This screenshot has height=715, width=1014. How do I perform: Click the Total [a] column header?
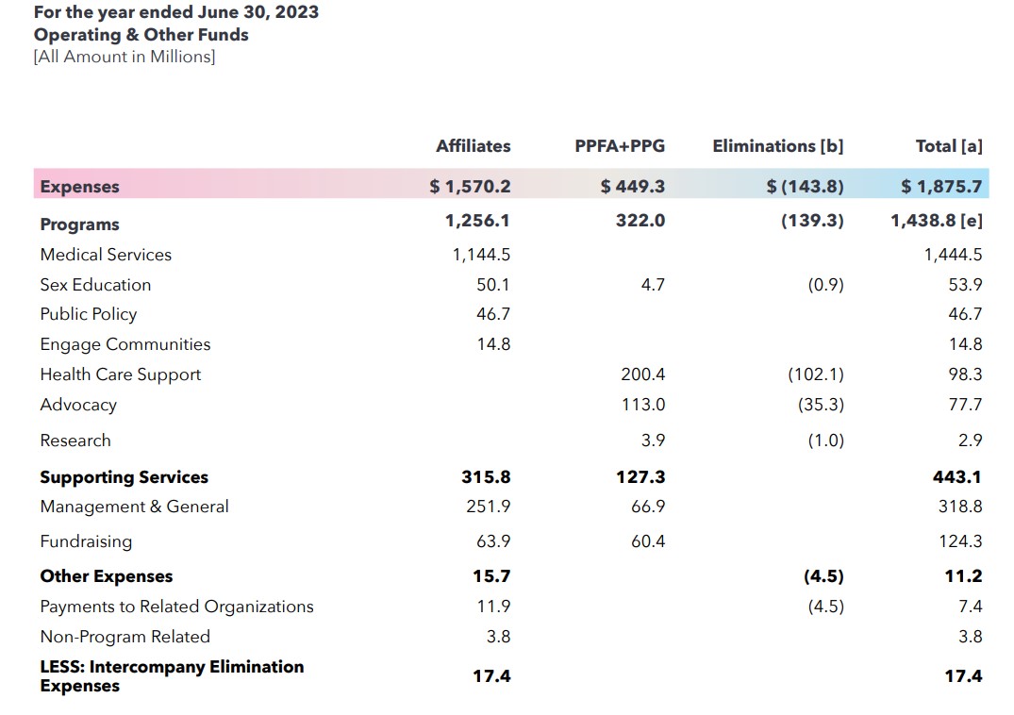pyautogui.click(x=948, y=146)
